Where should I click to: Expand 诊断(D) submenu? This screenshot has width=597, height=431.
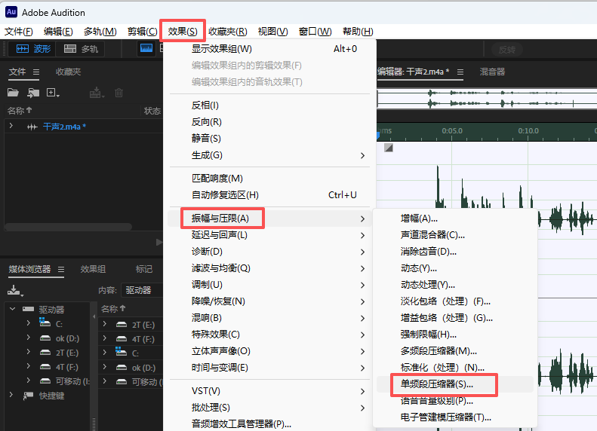coord(269,252)
